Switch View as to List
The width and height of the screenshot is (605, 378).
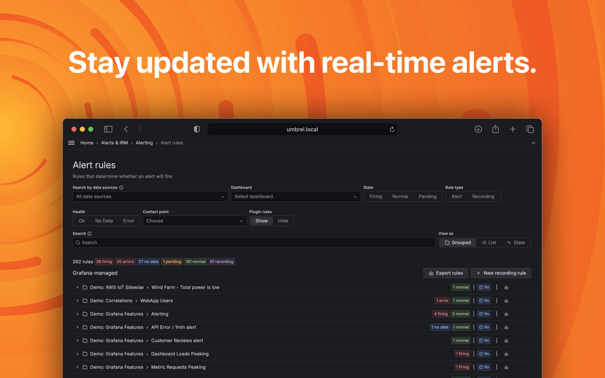(x=489, y=242)
